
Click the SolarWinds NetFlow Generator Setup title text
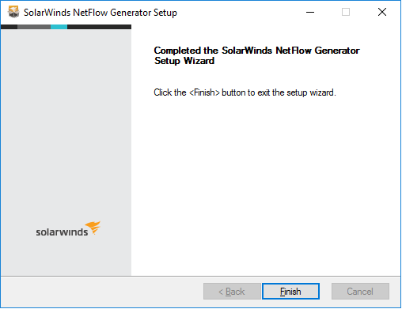click(x=100, y=13)
